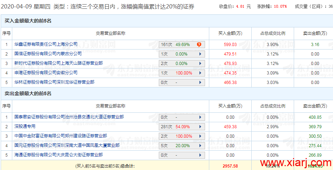This screenshot has width=333, height=170.
Task: Expand arrow for 国元证券深圳深南大道 stats
Action: pos(200,146)
